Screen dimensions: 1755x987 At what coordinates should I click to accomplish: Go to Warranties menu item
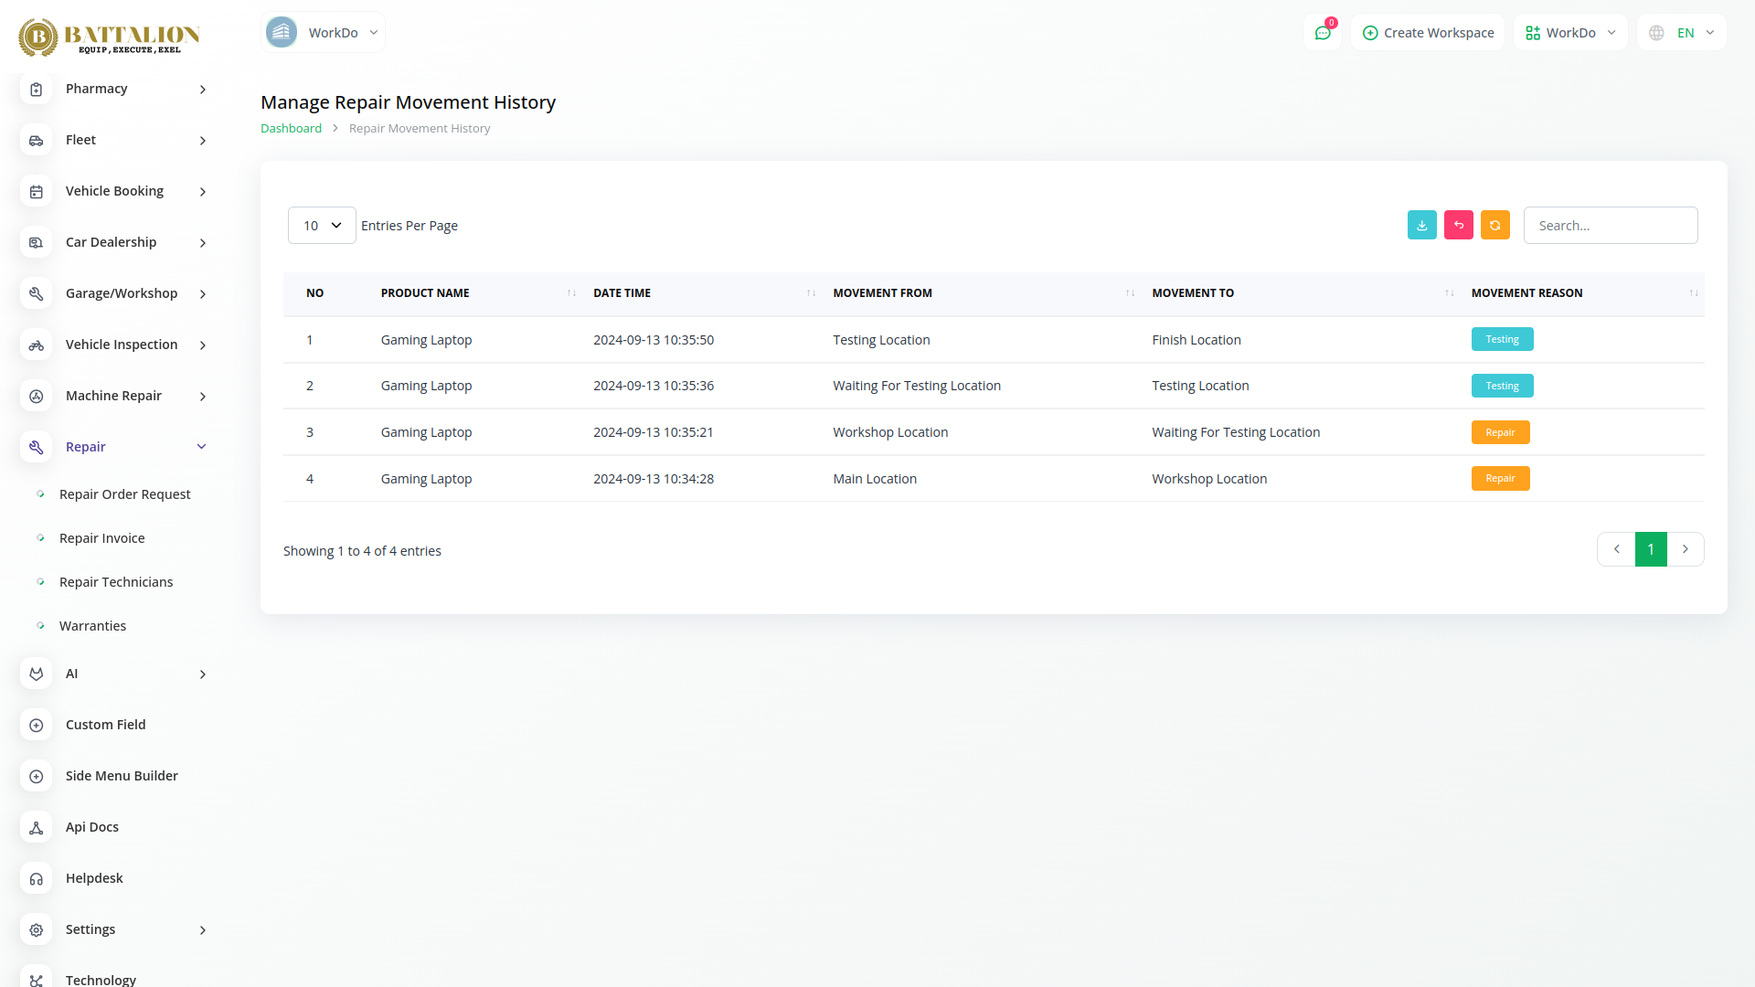(92, 626)
